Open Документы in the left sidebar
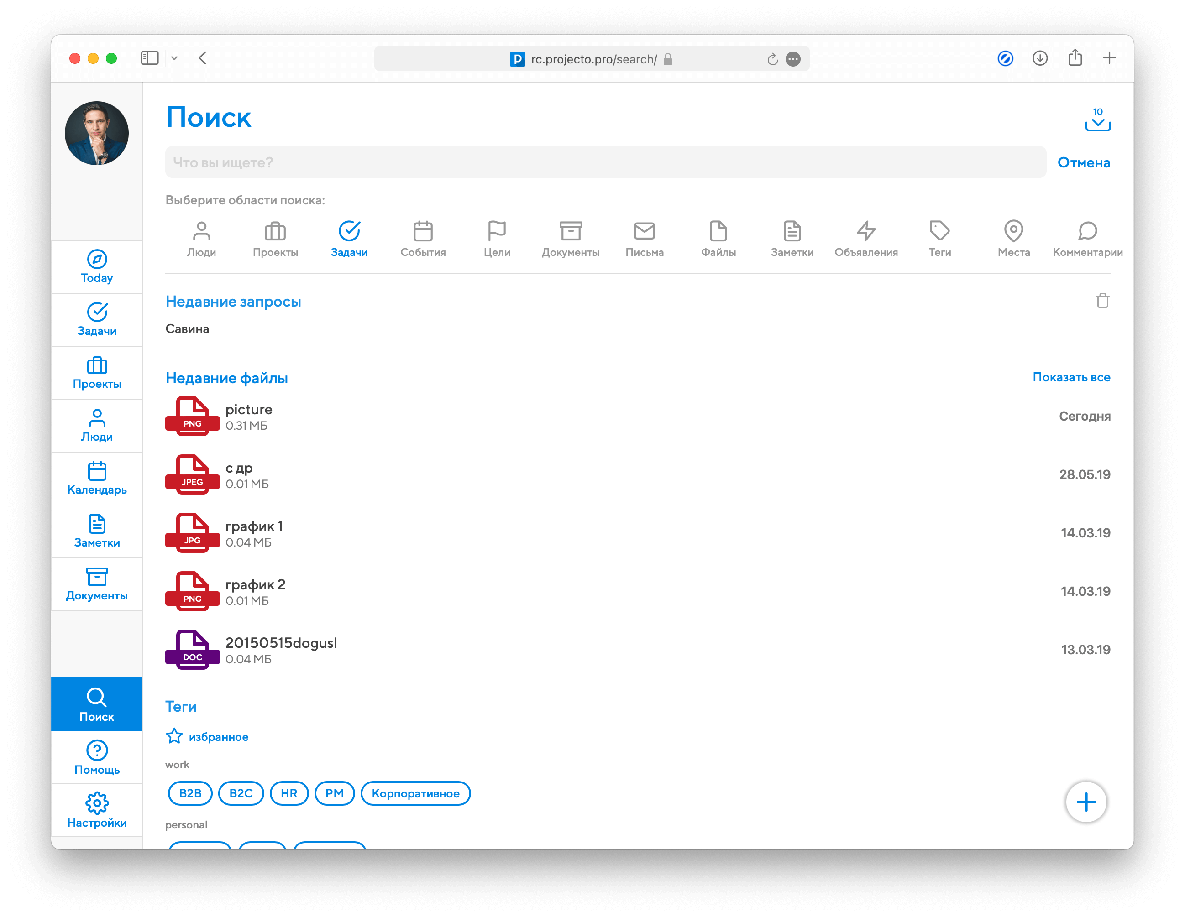Screen dimensions: 1185x917 click(97, 584)
